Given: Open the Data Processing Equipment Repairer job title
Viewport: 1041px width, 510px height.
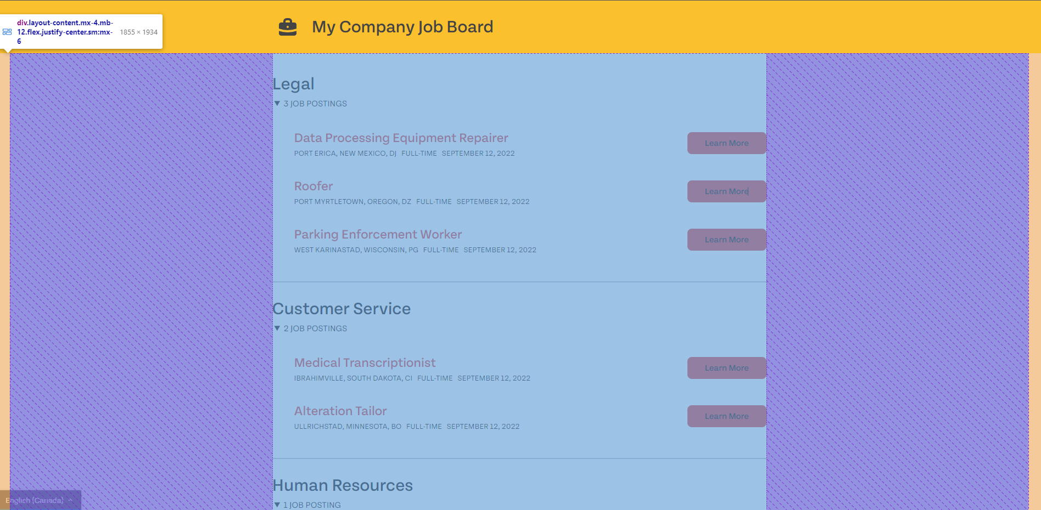Looking at the screenshot, I should click(401, 138).
